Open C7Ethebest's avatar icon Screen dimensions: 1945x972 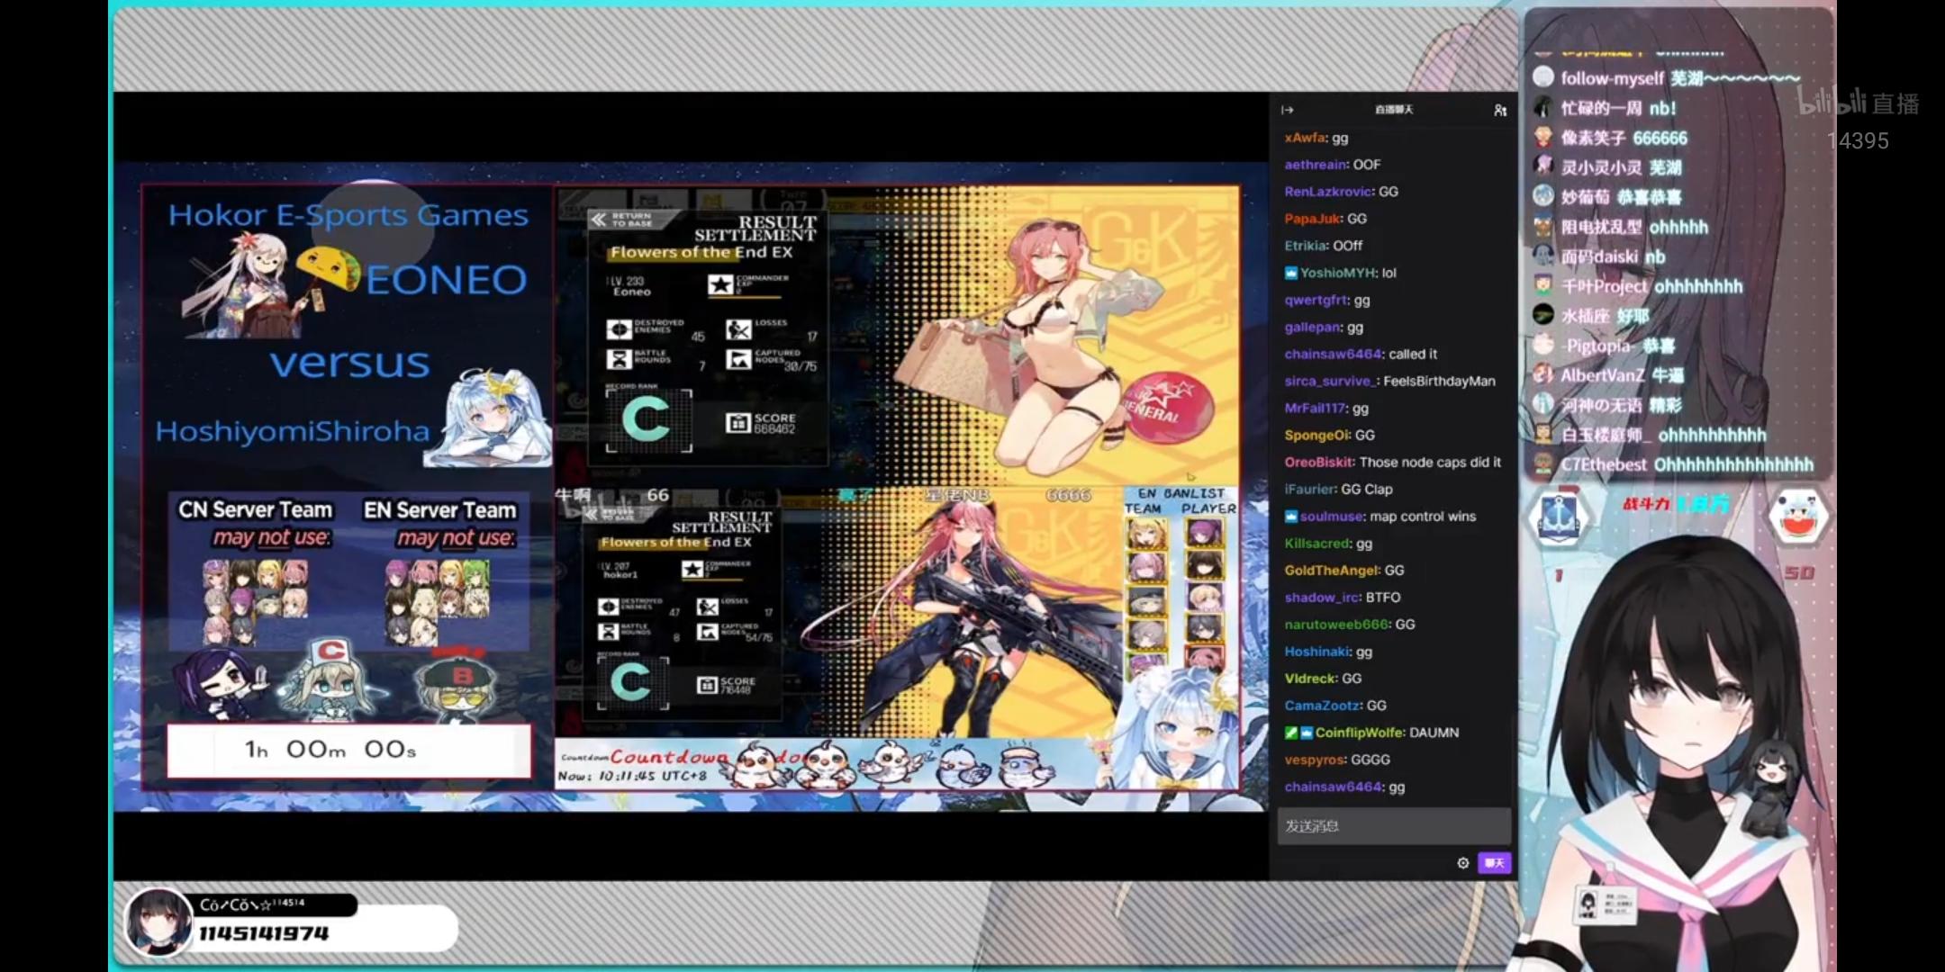(x=1543, y=463)
